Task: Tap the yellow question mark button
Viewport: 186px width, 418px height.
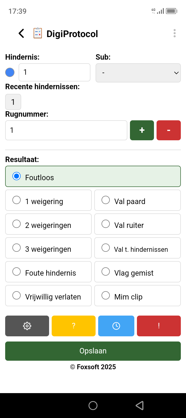Action: pos(74,326)
